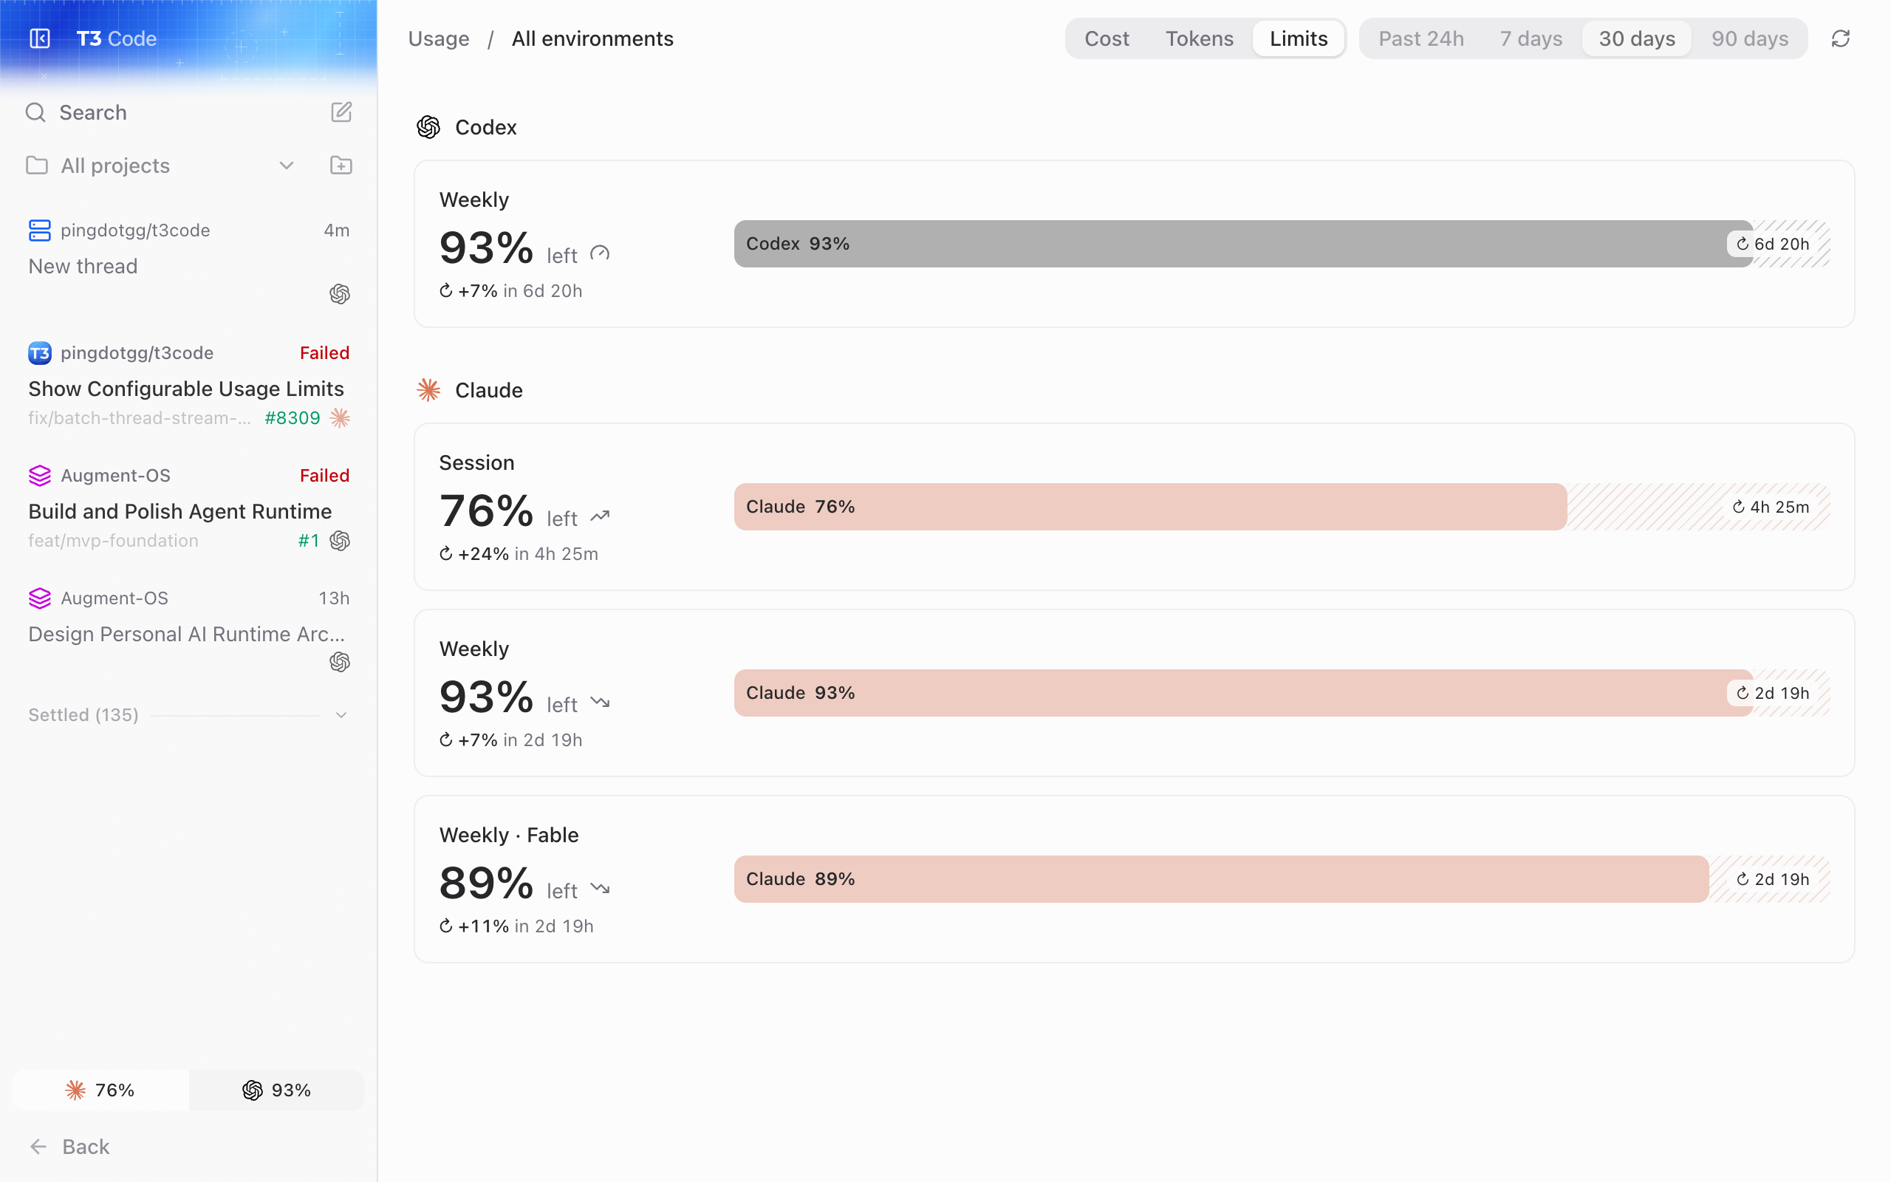Image resolution: width=1891 pixels, height=1182 pixels.
Task: Click the 4h 25m reset badge
Action: tap(1770, 507)
